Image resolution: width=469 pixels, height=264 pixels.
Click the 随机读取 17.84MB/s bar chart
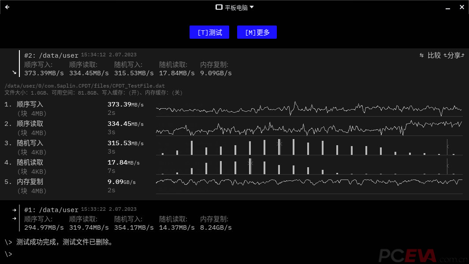pyautogui.click(x=309, y=166)
